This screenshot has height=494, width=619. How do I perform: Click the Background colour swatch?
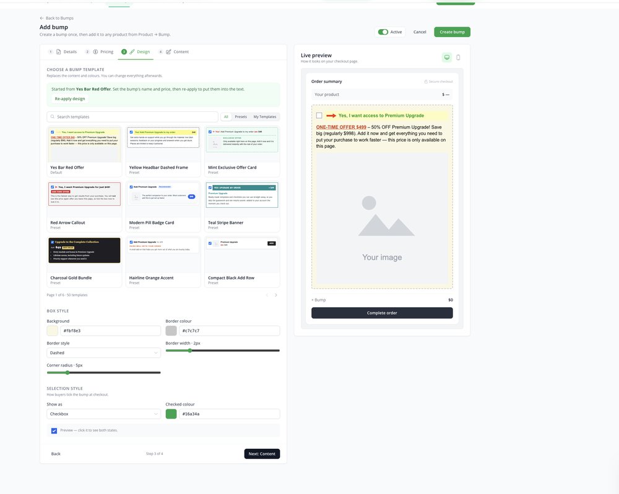point(53,331)
